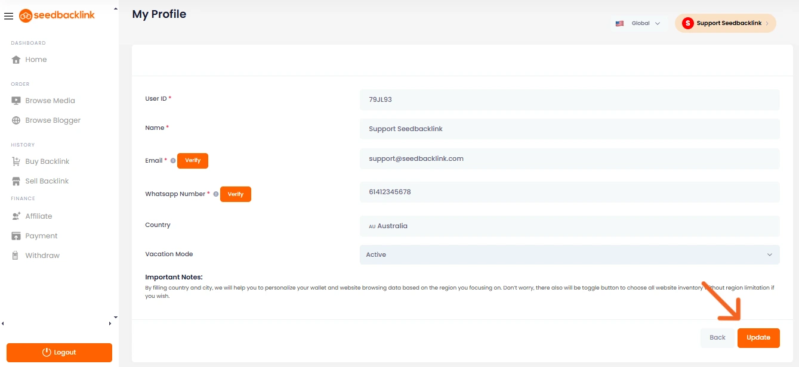Click Verify button next to Whatsapp Number

[236, 194]
